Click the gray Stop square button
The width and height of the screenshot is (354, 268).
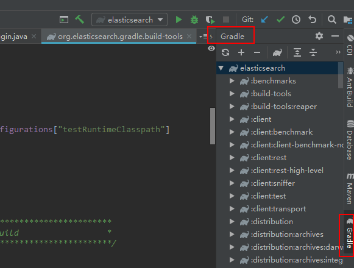[226, 19]
